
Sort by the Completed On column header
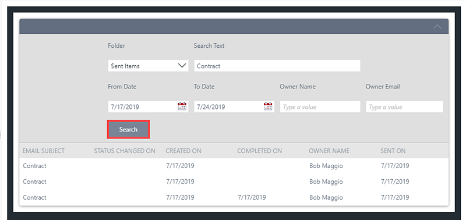259,151
